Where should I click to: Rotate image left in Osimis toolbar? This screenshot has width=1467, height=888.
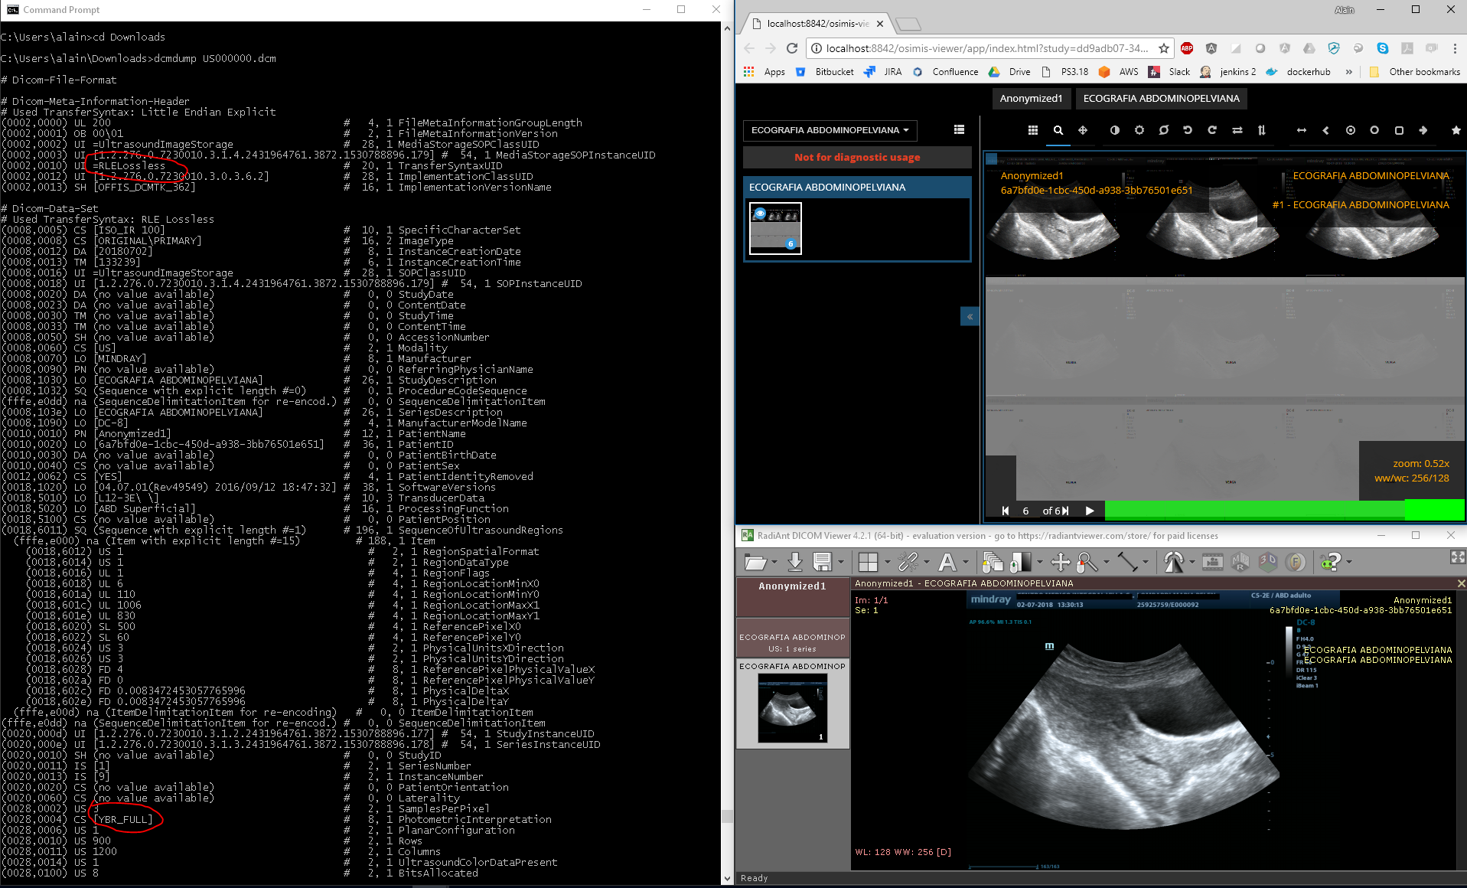click(x=1188, y=130)
